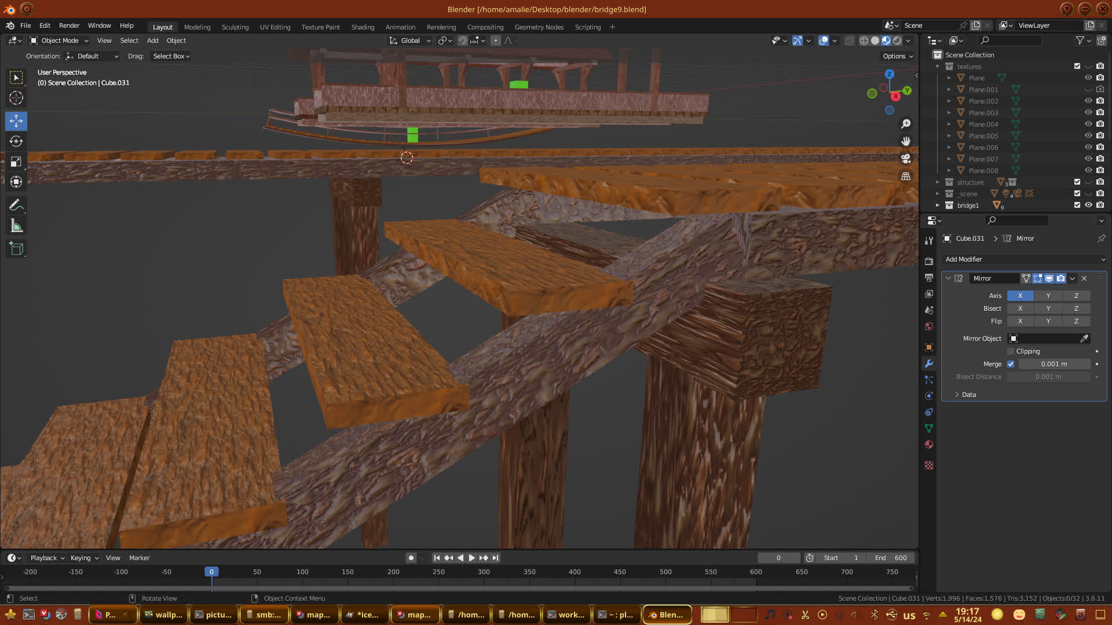
Task: Hide Plane.003 with its eye icon
Action: [1088, 112]
